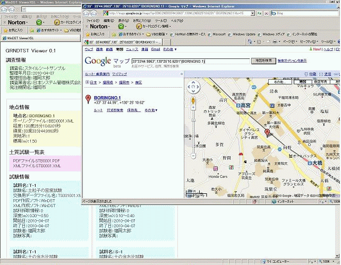Image resolution: width=341 pixels, height=265 pixels.
Task: Click the Google Maps search text field
Action: pyautogui.click(x=191, y=61)
